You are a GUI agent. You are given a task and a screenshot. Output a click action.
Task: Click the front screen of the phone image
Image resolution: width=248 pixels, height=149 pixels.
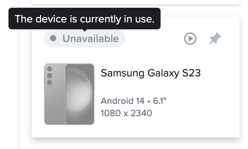pos(80,94)
